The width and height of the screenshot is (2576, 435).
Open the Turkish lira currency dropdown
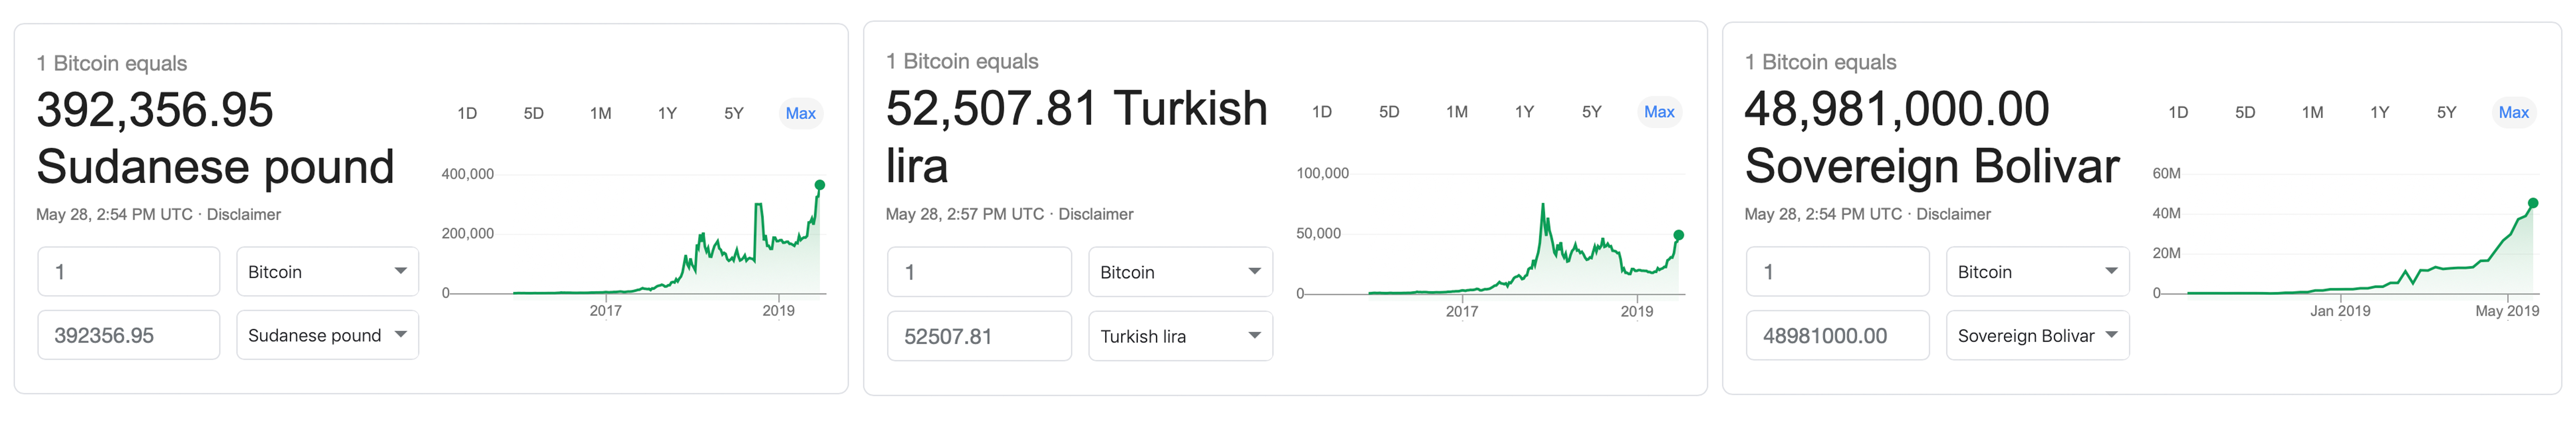point(1180,337)
